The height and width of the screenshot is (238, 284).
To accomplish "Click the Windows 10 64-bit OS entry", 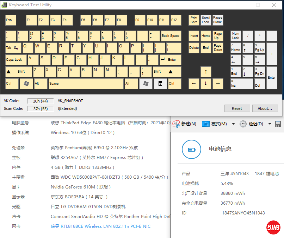I will [82, 133].
